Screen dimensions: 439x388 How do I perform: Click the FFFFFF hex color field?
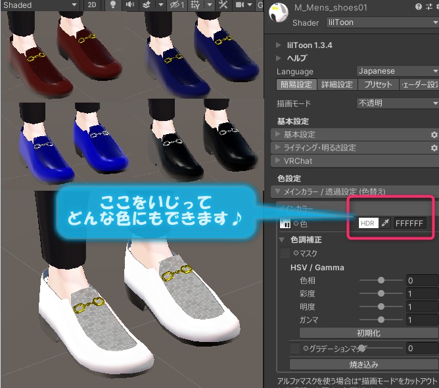tap(409, 224)
